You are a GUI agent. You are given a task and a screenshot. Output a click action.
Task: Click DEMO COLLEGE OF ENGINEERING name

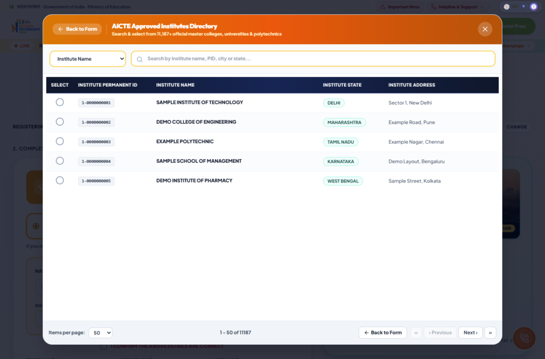196,122
